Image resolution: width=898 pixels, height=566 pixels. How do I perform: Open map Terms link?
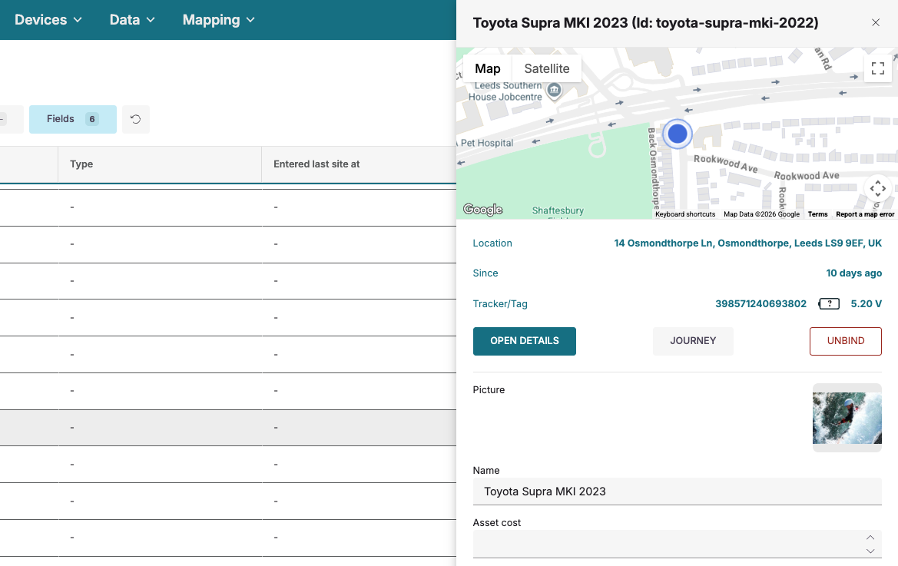point(817,214)
